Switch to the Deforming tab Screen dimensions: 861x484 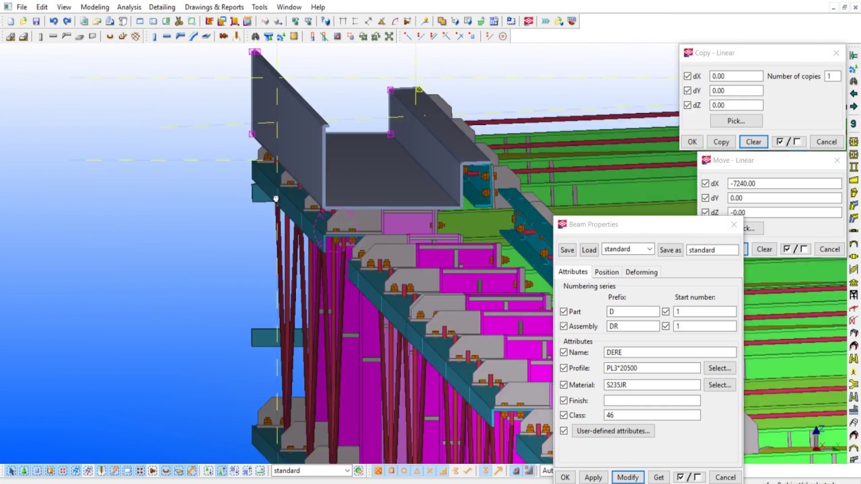(x=642, y=272)
